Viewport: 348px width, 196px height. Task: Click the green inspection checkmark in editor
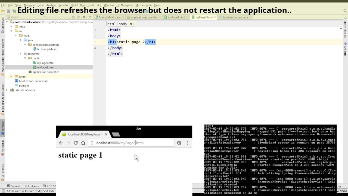click(341, 29)
